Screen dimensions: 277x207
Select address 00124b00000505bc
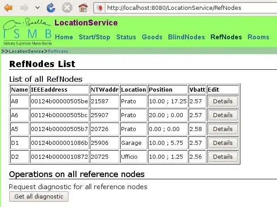pyautogui.click(x=59, y=115)
